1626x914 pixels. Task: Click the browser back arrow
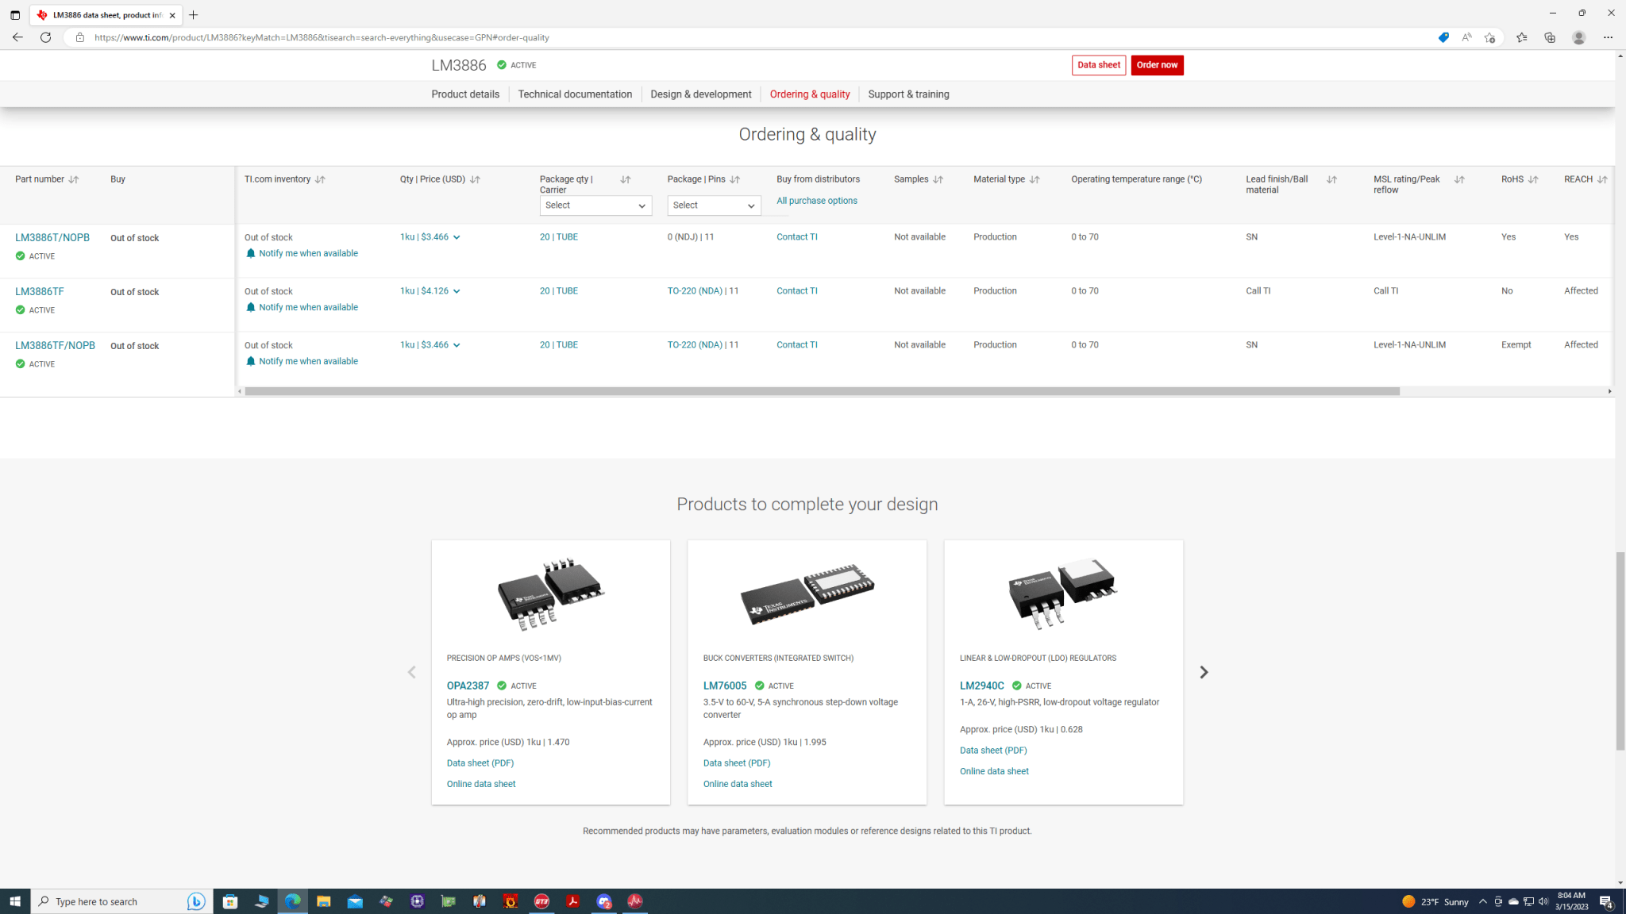(x=17, y=37)
